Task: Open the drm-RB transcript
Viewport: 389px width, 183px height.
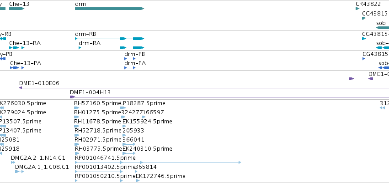Action: (109, 39)
